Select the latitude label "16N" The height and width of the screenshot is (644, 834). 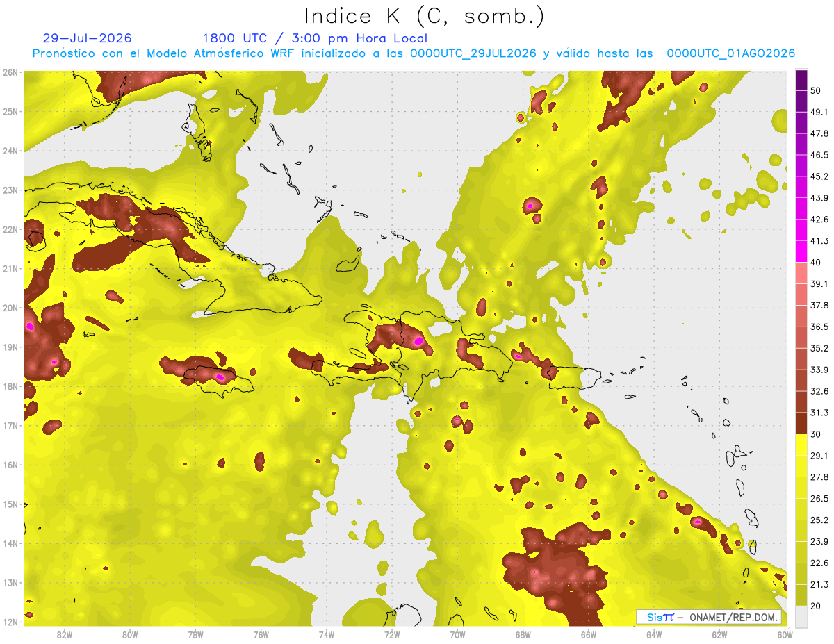[x=10, y=465]
